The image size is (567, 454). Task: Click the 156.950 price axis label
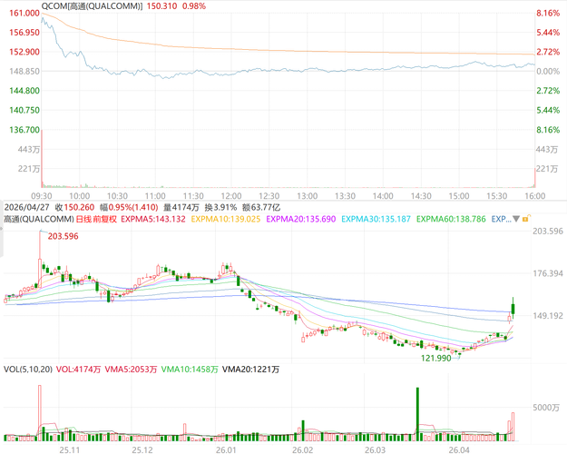24,33
